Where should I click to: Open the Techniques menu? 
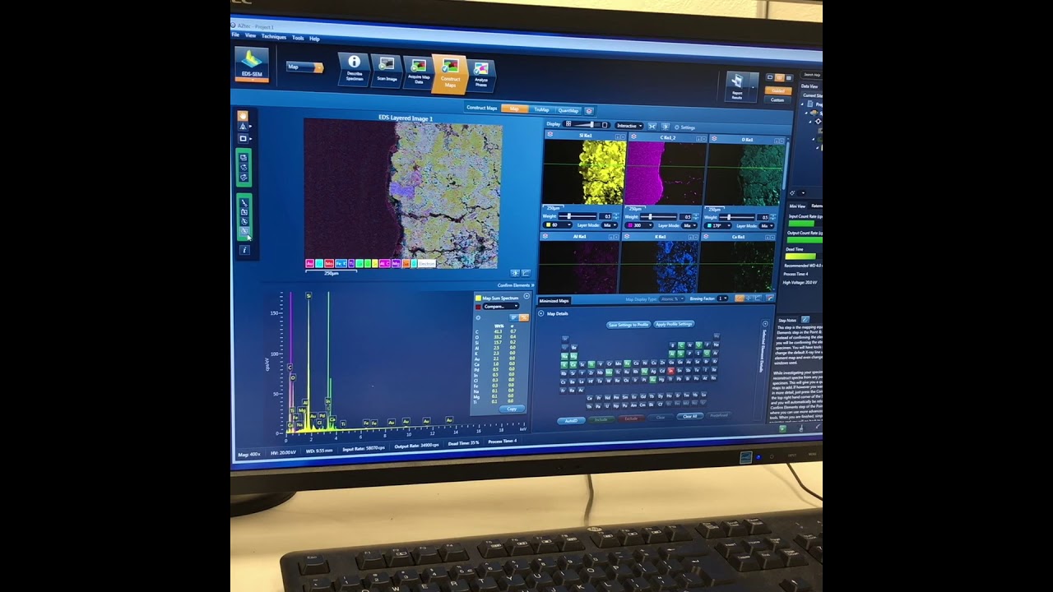coord(274,36)
